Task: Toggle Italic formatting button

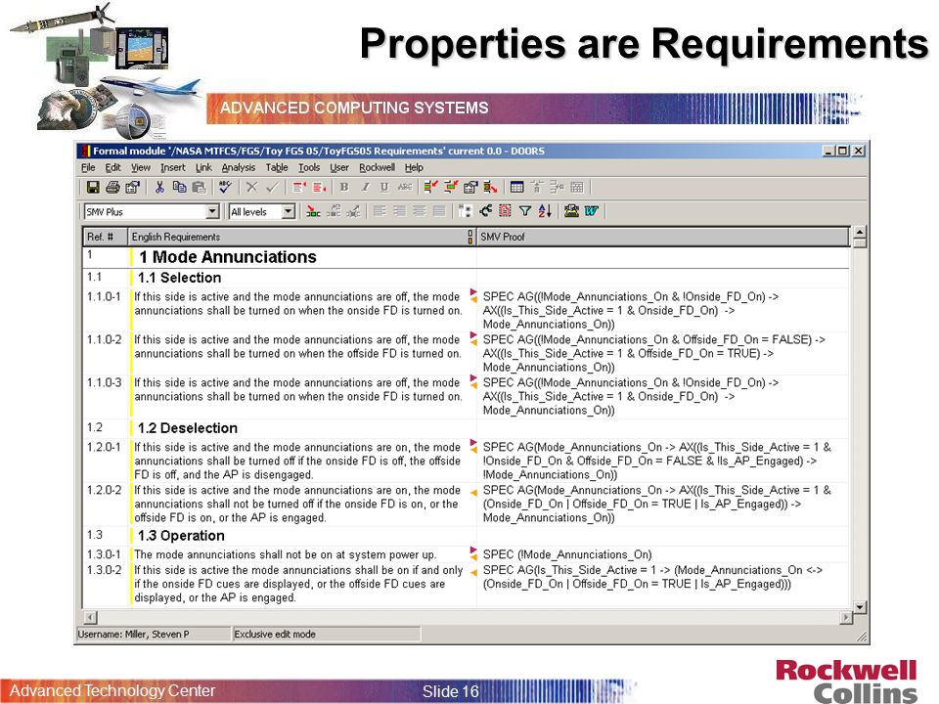Action: pyautogui.click(x=365, y=188)
